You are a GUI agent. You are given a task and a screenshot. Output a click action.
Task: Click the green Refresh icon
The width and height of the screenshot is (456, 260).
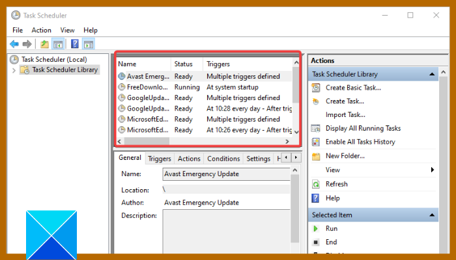click(315, 184)
